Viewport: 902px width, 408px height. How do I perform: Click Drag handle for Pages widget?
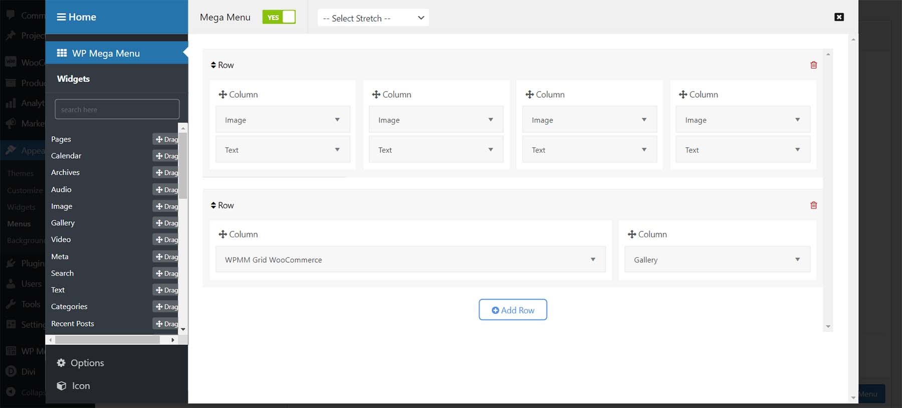(x=166, y=139)
